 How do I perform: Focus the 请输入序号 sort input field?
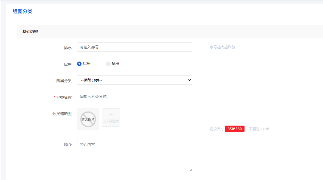[x=134, y=47]
